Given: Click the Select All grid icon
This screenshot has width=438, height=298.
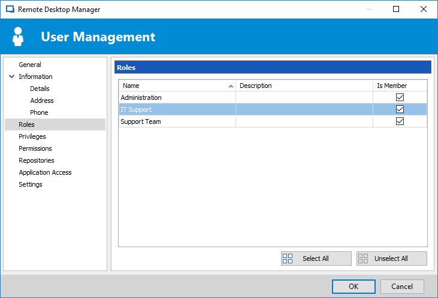Looking at the screenshot, I should tap(288, 259).
